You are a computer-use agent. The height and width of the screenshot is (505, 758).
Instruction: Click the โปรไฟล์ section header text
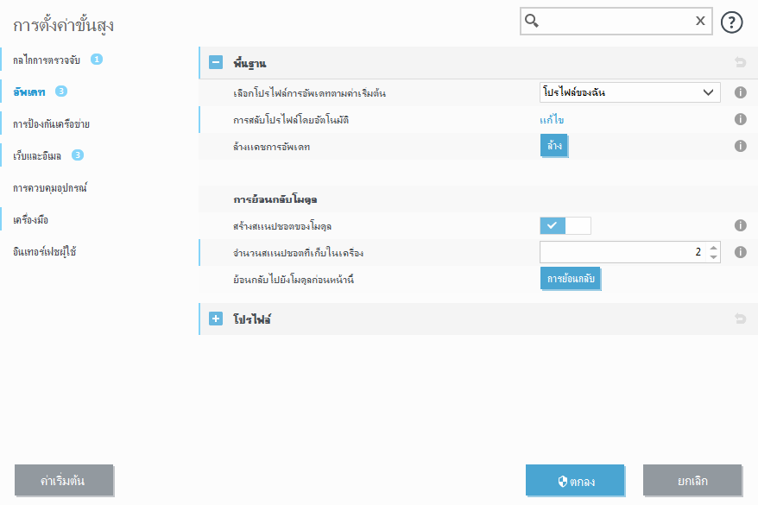point(252,319)
